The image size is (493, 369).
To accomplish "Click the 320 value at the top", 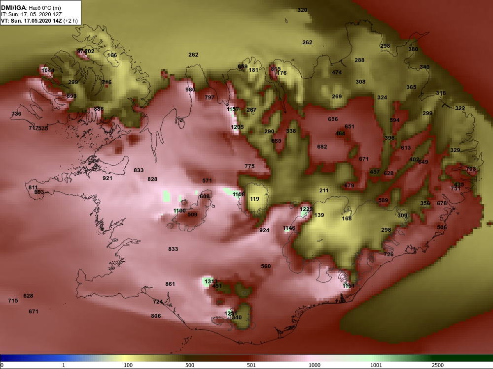I will point(302,10).
